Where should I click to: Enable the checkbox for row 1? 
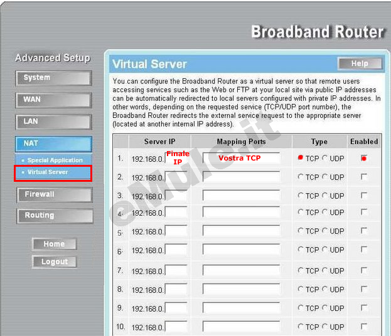point(364,159)
